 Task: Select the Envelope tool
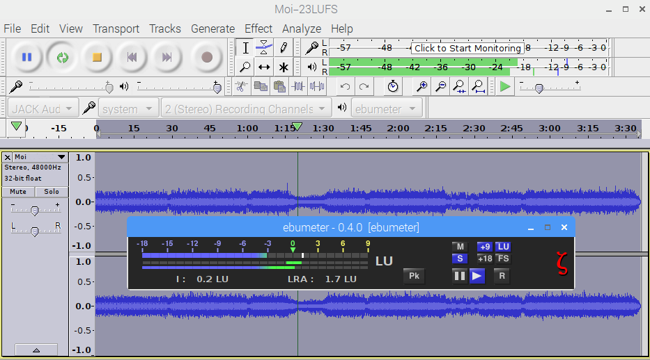[263, 48]
